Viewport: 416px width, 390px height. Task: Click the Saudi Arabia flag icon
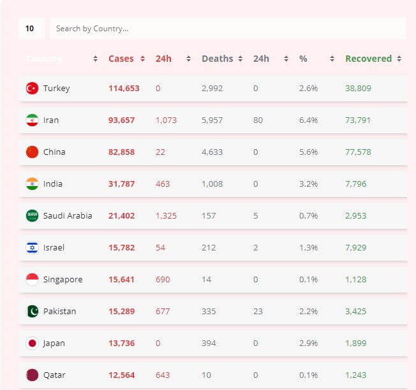point(32,216)
